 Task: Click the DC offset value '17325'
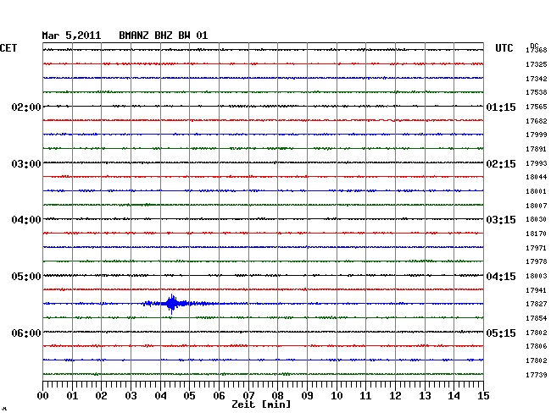coord(537,64)
